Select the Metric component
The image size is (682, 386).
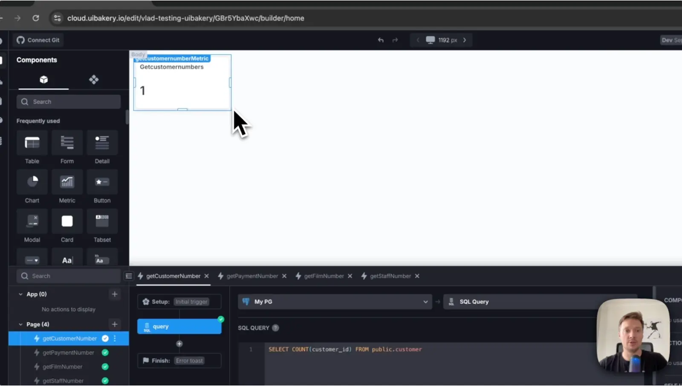point(67,187)
